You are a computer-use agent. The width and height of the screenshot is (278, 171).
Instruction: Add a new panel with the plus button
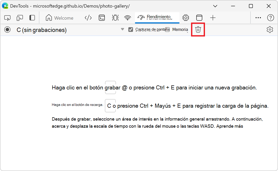[213, 18]
